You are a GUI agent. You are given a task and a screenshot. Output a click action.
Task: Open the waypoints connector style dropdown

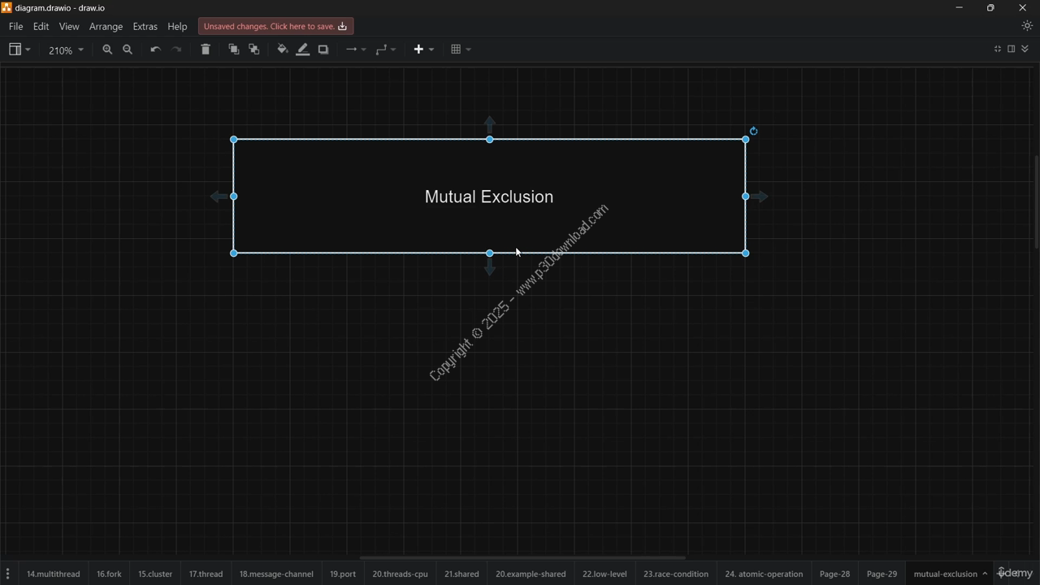point(386,50)
